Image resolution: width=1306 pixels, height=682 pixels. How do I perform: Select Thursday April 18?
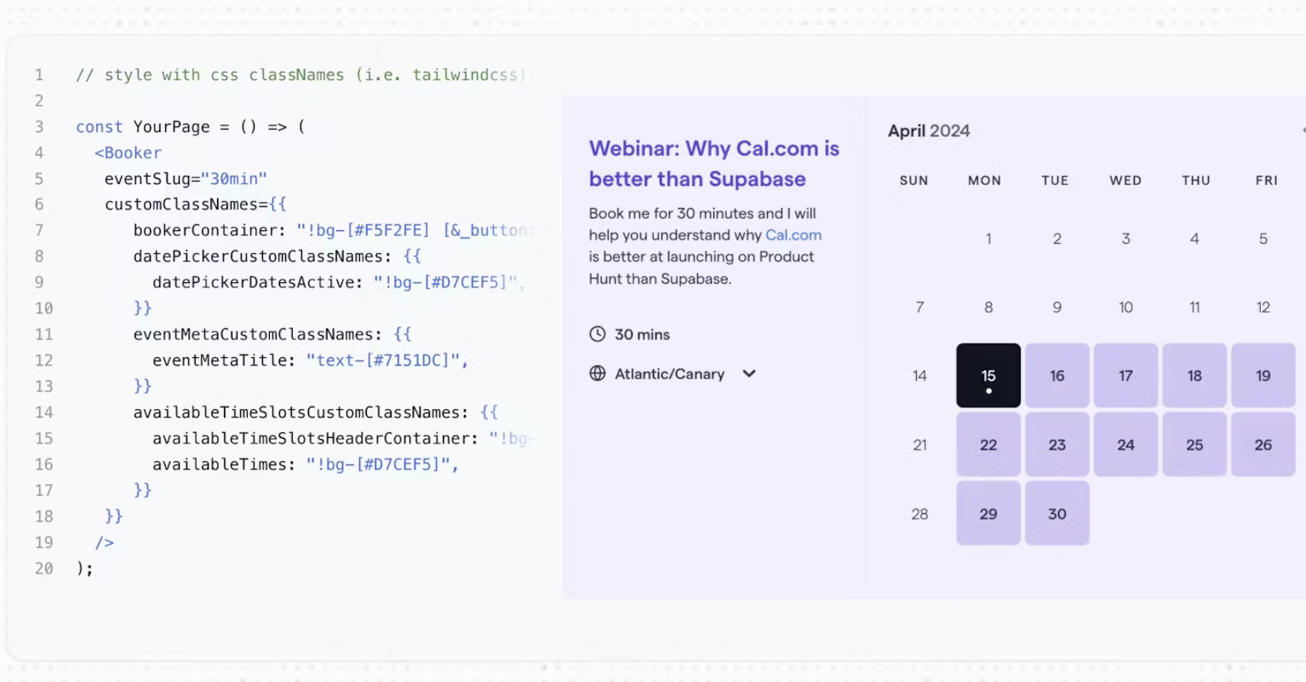tap(1194, 375)
